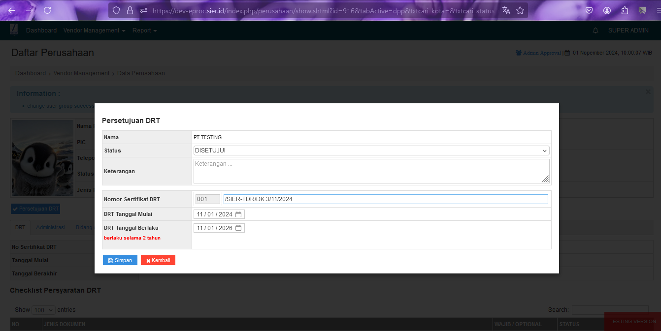Click the table Search input box
661x331 pixels.
coord(610,310)
